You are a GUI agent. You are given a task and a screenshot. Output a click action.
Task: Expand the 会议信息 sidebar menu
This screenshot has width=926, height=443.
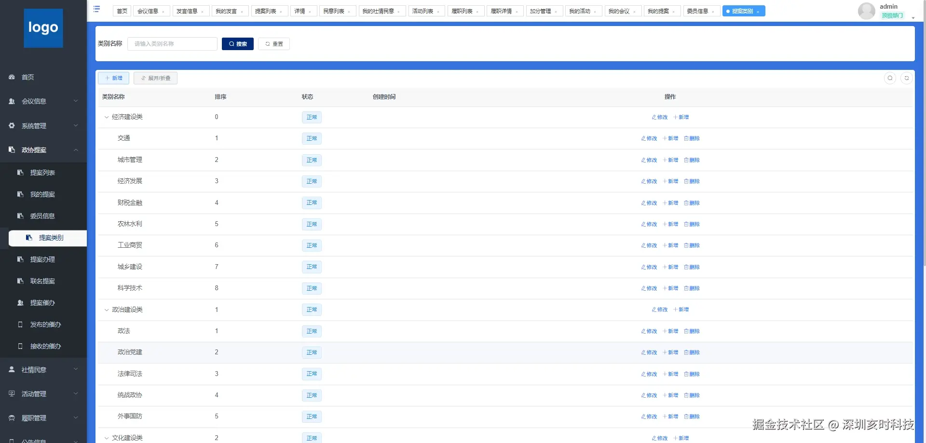pos(43,101)
